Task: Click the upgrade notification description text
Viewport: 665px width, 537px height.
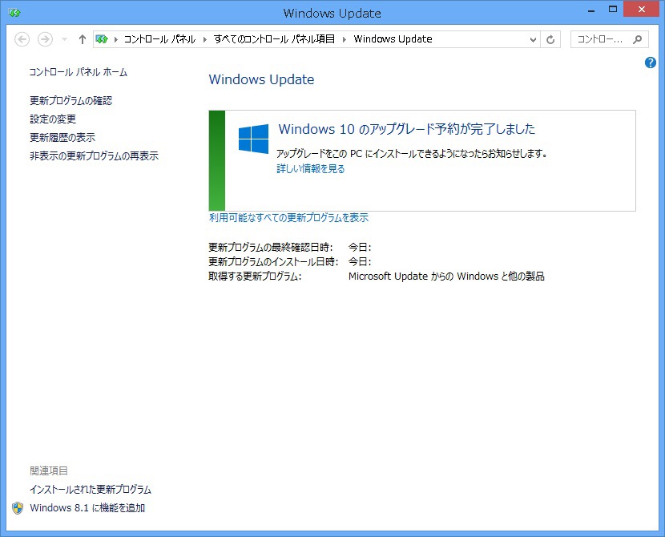Action: [x=412, y=154]
